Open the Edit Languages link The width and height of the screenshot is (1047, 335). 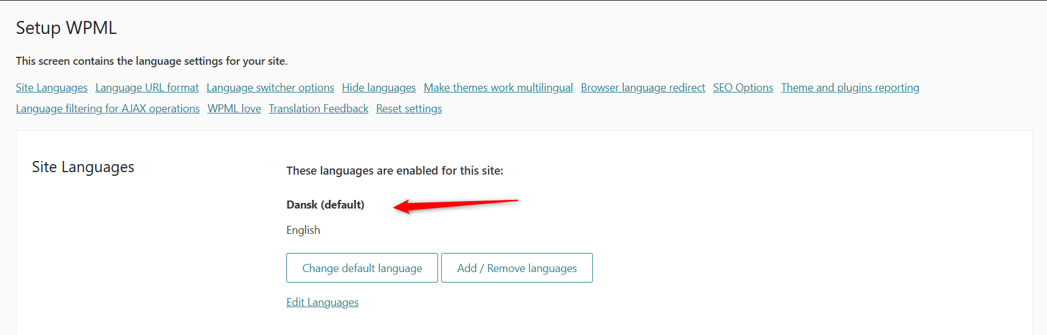323,302
